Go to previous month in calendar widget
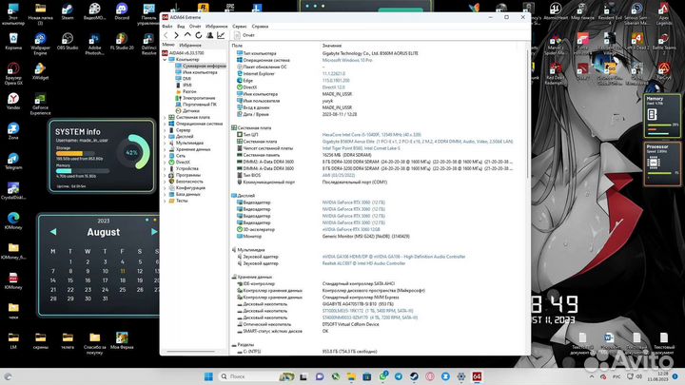 53,232
